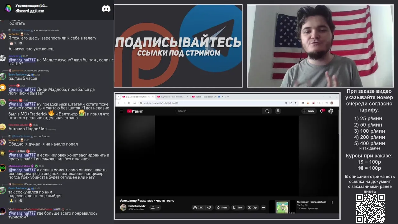Viewport: 398px width, 224px height.
Task: Click the discord.gg/uem invite text
Action: (30, 11)
